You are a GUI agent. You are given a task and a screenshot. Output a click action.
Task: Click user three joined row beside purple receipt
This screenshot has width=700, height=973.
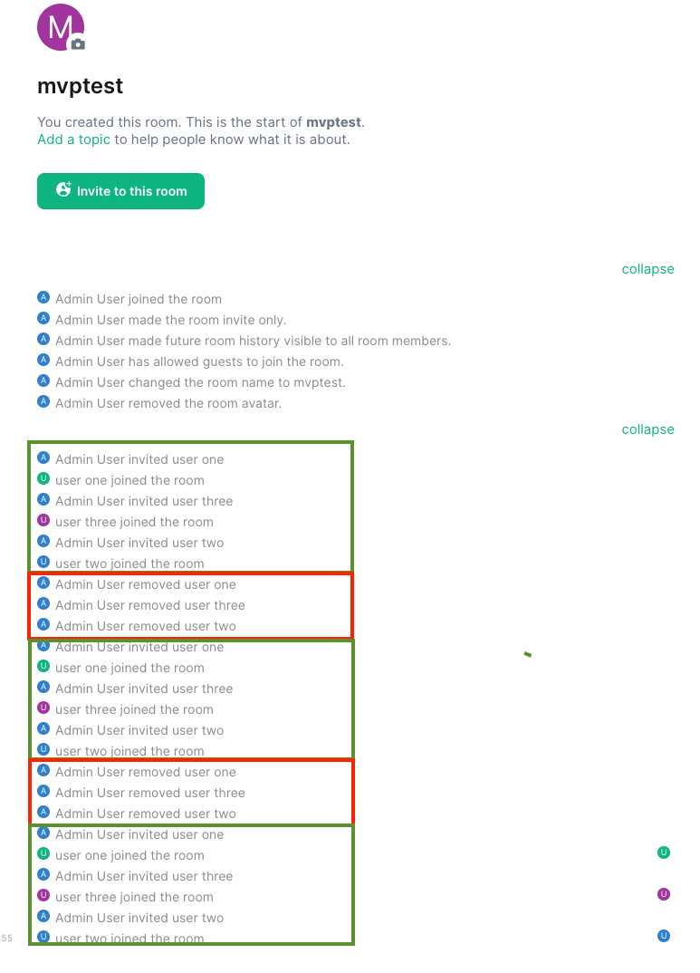[134, 897]
